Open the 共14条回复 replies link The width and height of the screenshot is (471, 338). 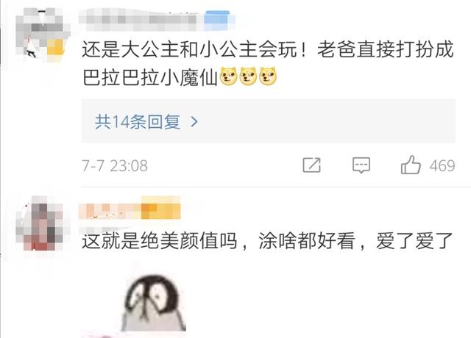pos(138,122)
